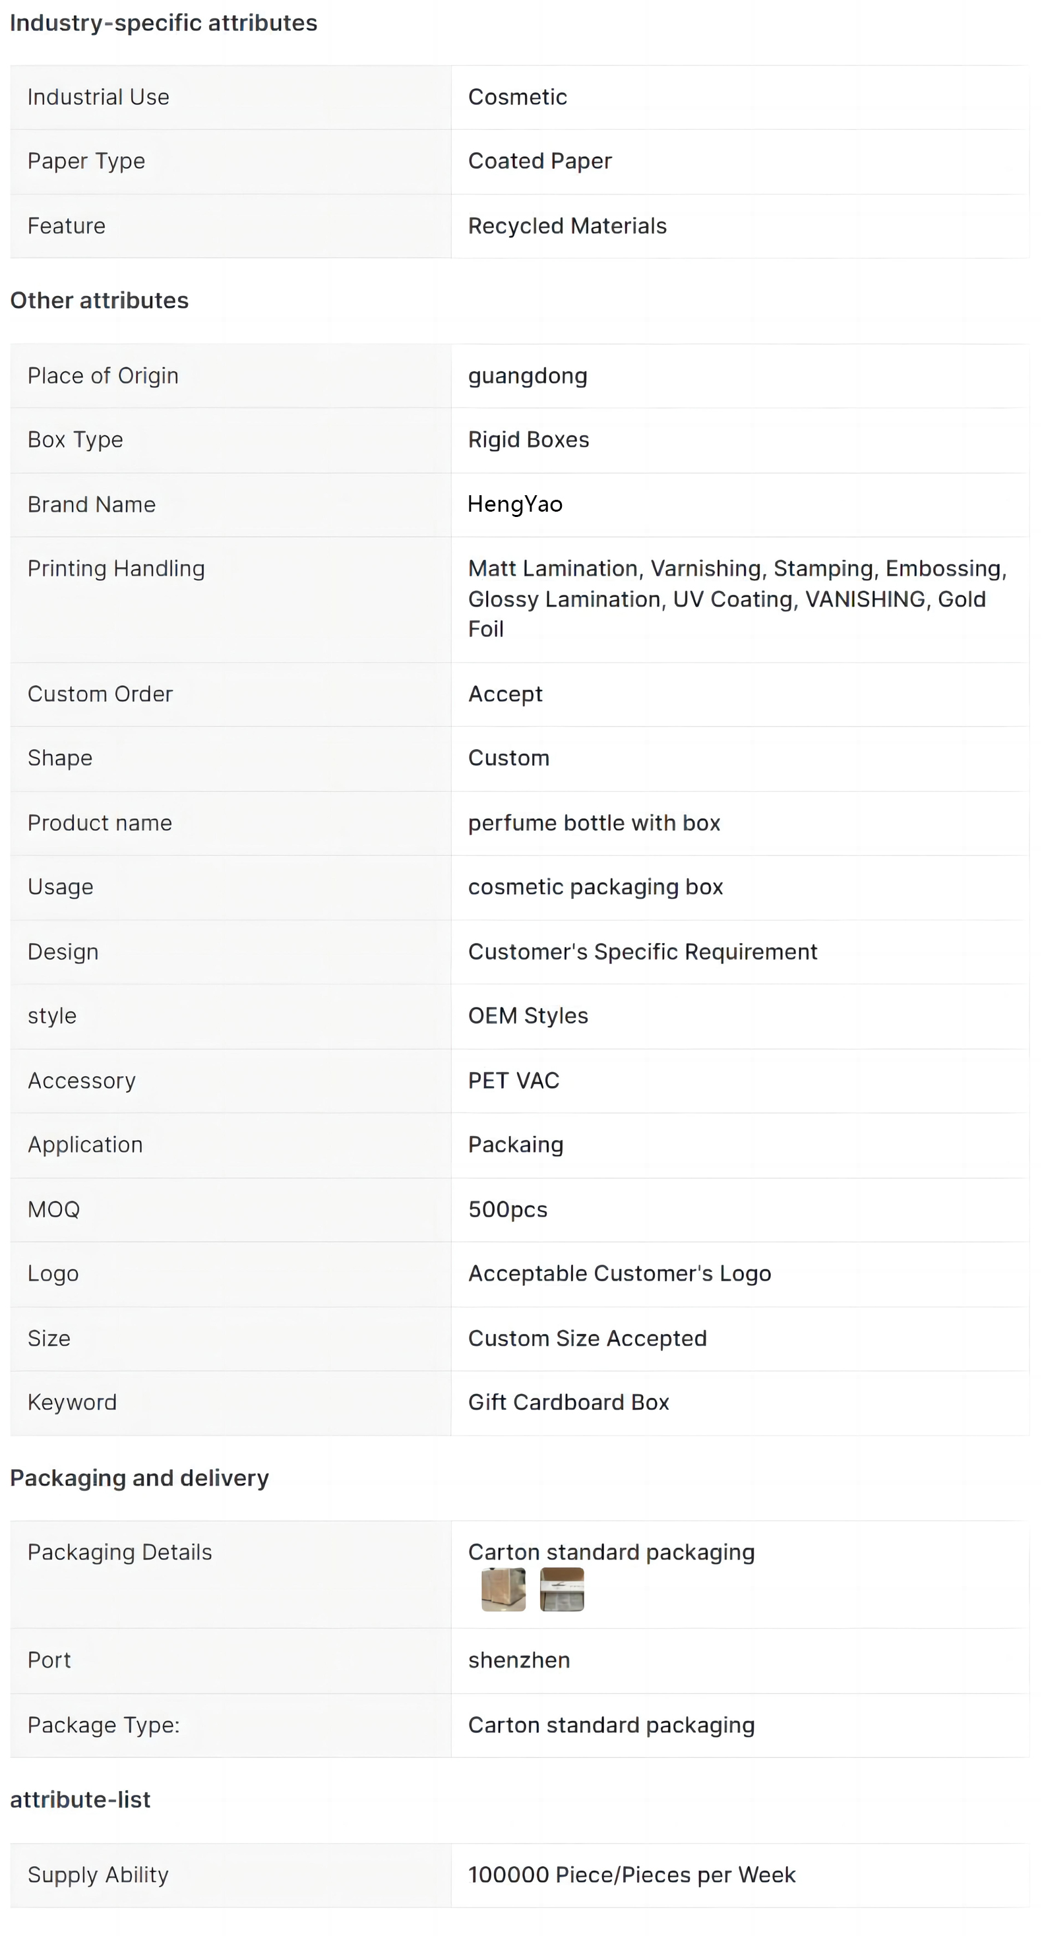This screenshot has width=1042, height=1936.
Task: Click the 'Rigid Boxes' box type value
Action: click(x=528, y=440)
